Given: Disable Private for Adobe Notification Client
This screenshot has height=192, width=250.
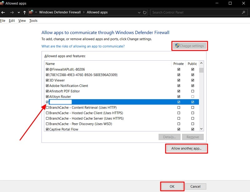Looking at the screenshot, I should tap(179, 86).
